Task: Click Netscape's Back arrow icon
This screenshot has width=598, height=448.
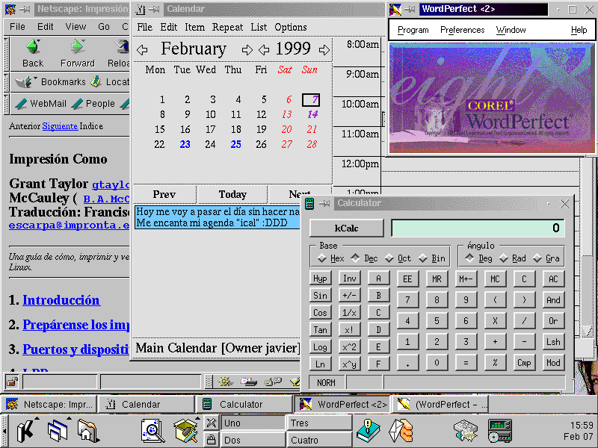Action: point(32,48)
